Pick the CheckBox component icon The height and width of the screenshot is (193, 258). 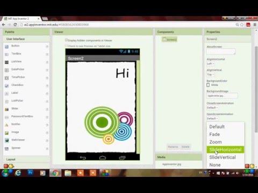[6, 86]
